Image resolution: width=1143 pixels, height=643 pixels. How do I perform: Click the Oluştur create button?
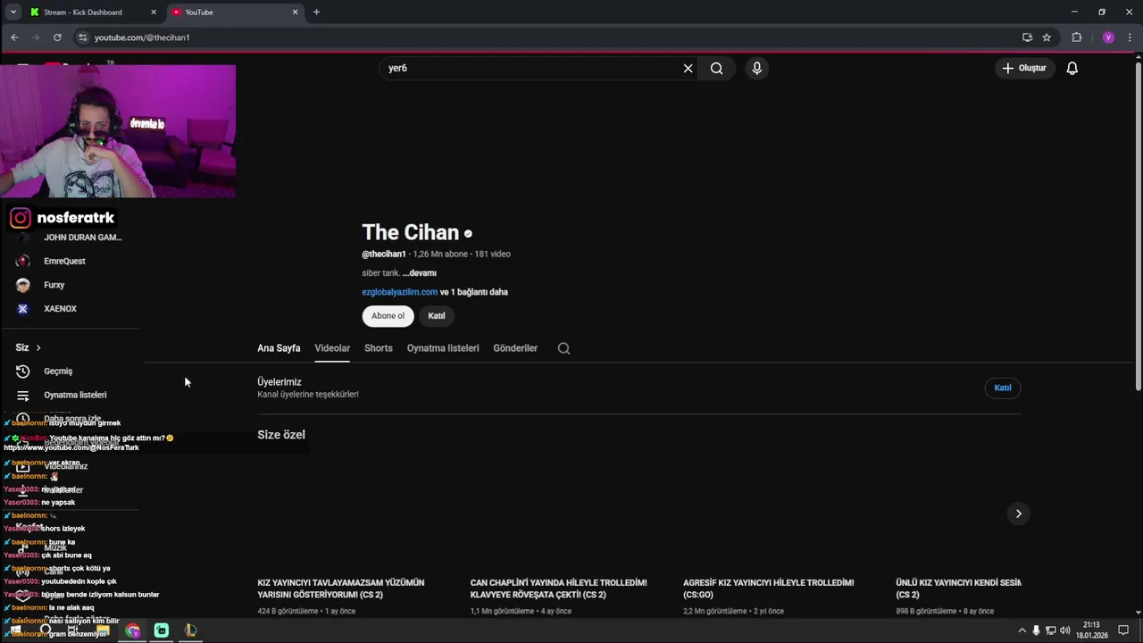[x=1024, y=68]
